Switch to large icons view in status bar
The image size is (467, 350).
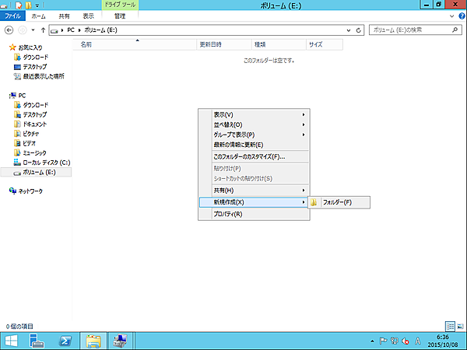460,327
